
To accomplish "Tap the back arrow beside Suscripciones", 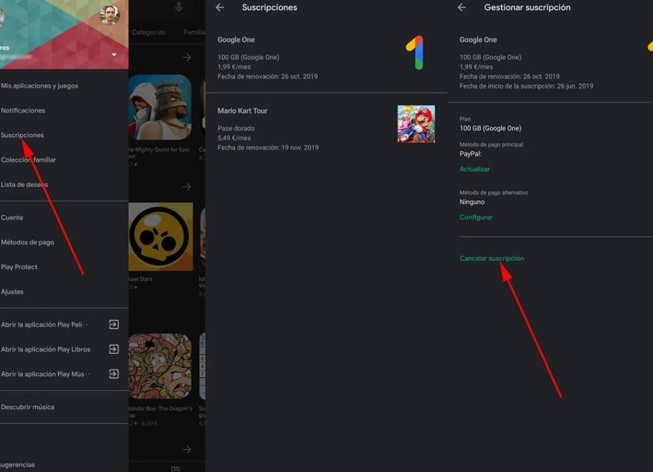I will [220, 8].
